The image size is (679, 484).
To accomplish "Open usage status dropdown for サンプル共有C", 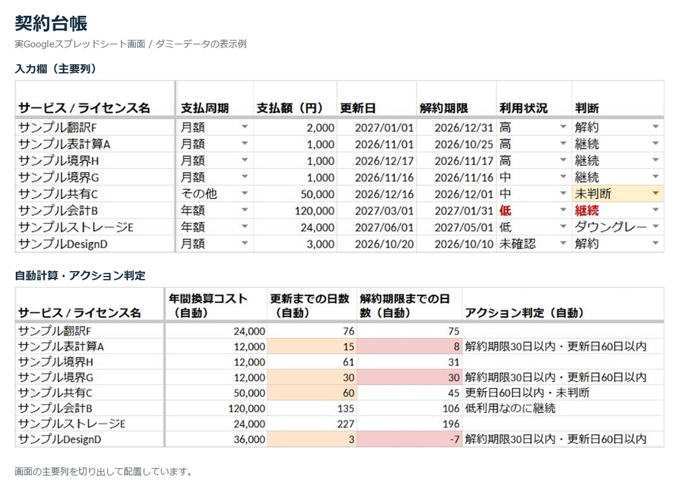I will tap(563, 193).
